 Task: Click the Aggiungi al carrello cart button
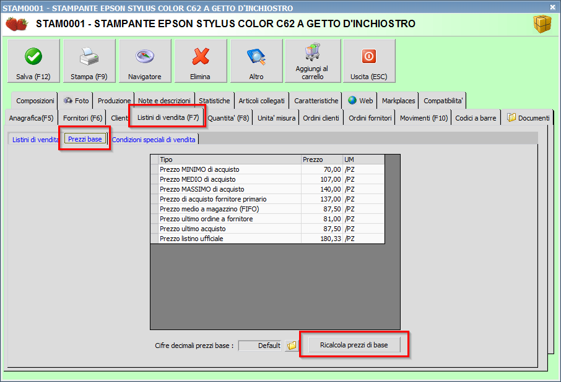coord(313,61)
